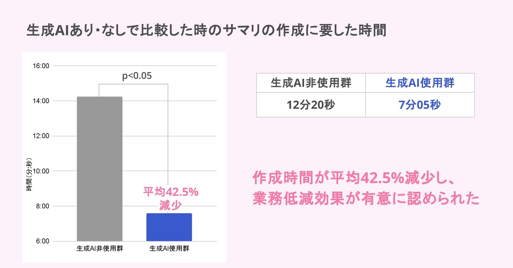This screenshot has height=268, width=513.
Task: Click the pink text 業務低減効果が有意に認められた
Action: (x=366, y=198)
